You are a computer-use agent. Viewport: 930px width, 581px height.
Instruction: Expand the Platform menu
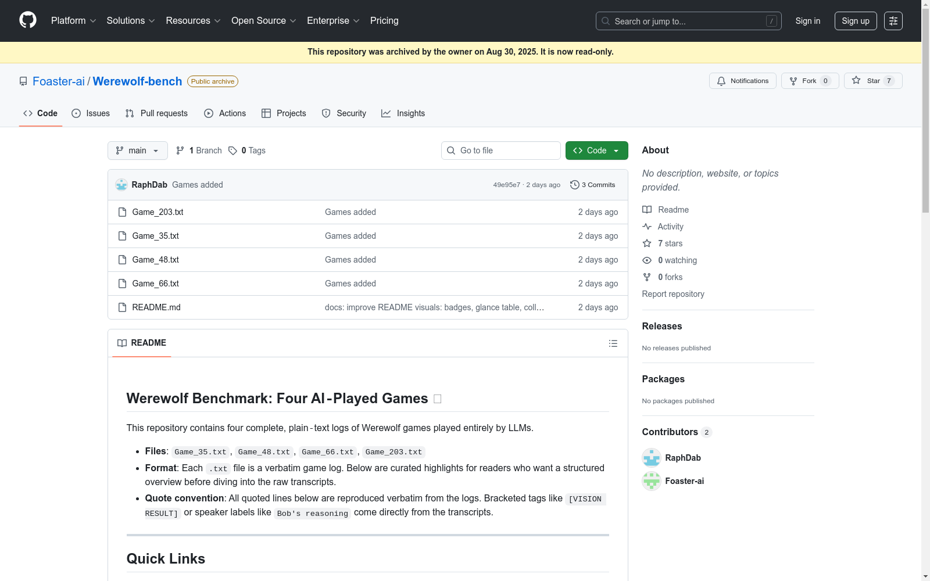coord(73,21)
